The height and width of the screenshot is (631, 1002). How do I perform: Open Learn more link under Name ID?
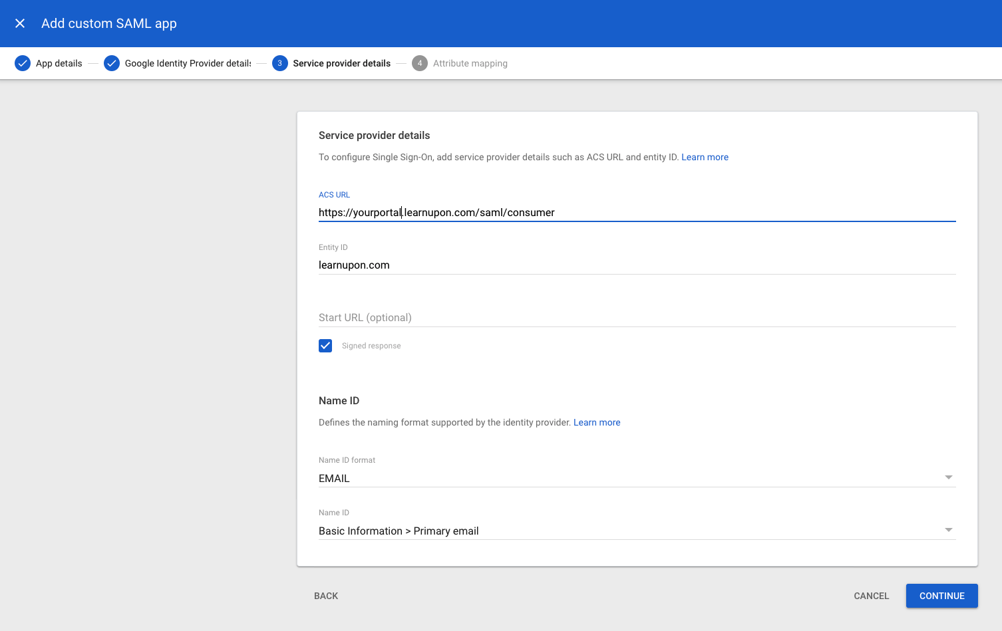pos(597,422)
